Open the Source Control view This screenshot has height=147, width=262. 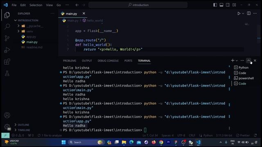tap(7, 38)
